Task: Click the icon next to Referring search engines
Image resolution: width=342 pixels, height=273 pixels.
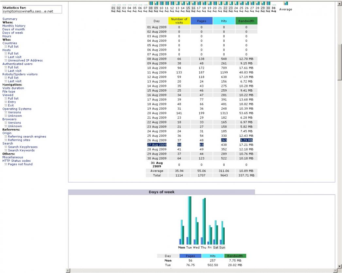Action: coord(6,137)
